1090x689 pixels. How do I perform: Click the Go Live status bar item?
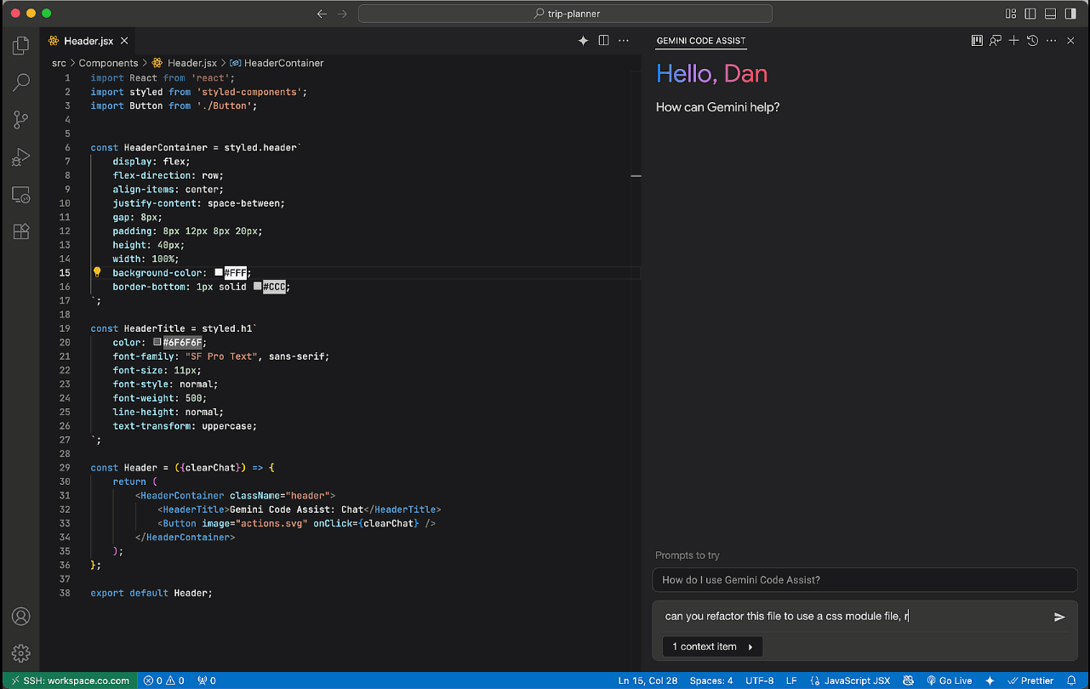(949, 680)
